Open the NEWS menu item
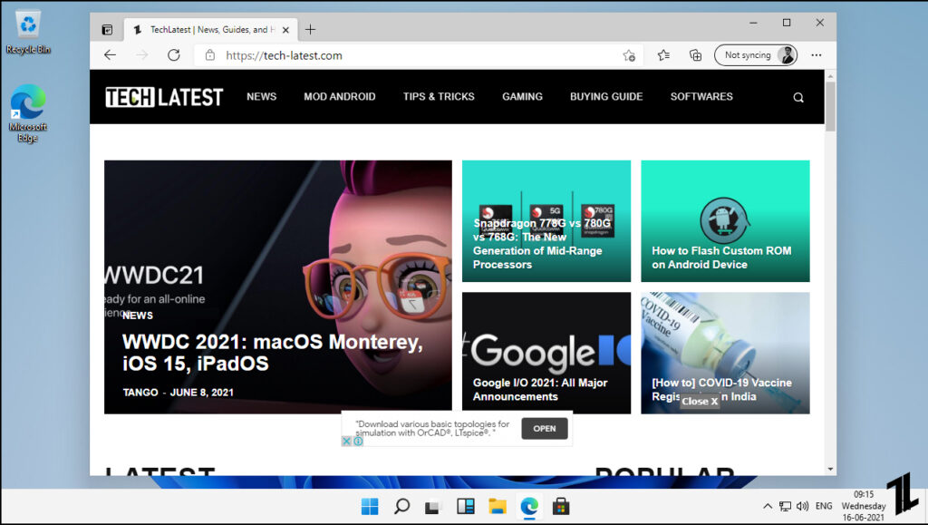The height and width of the screenshot is (525, 928). coord(262,96)
